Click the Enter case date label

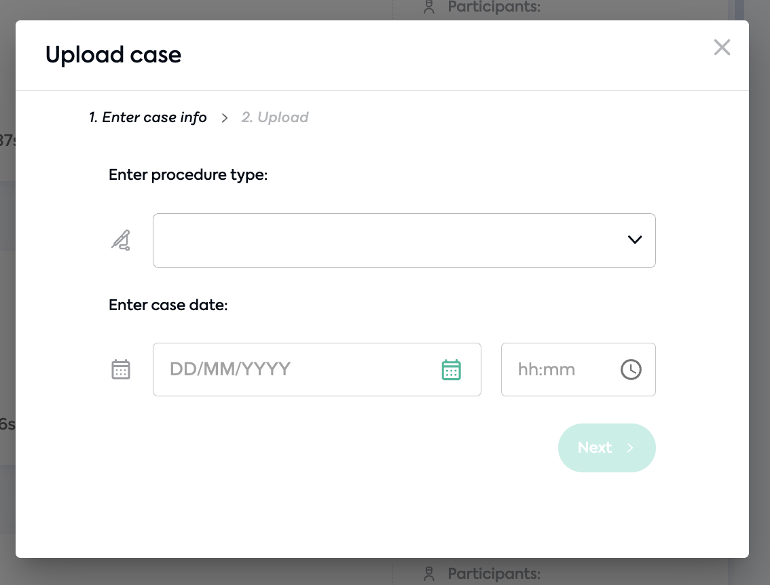tap(168, 305)
